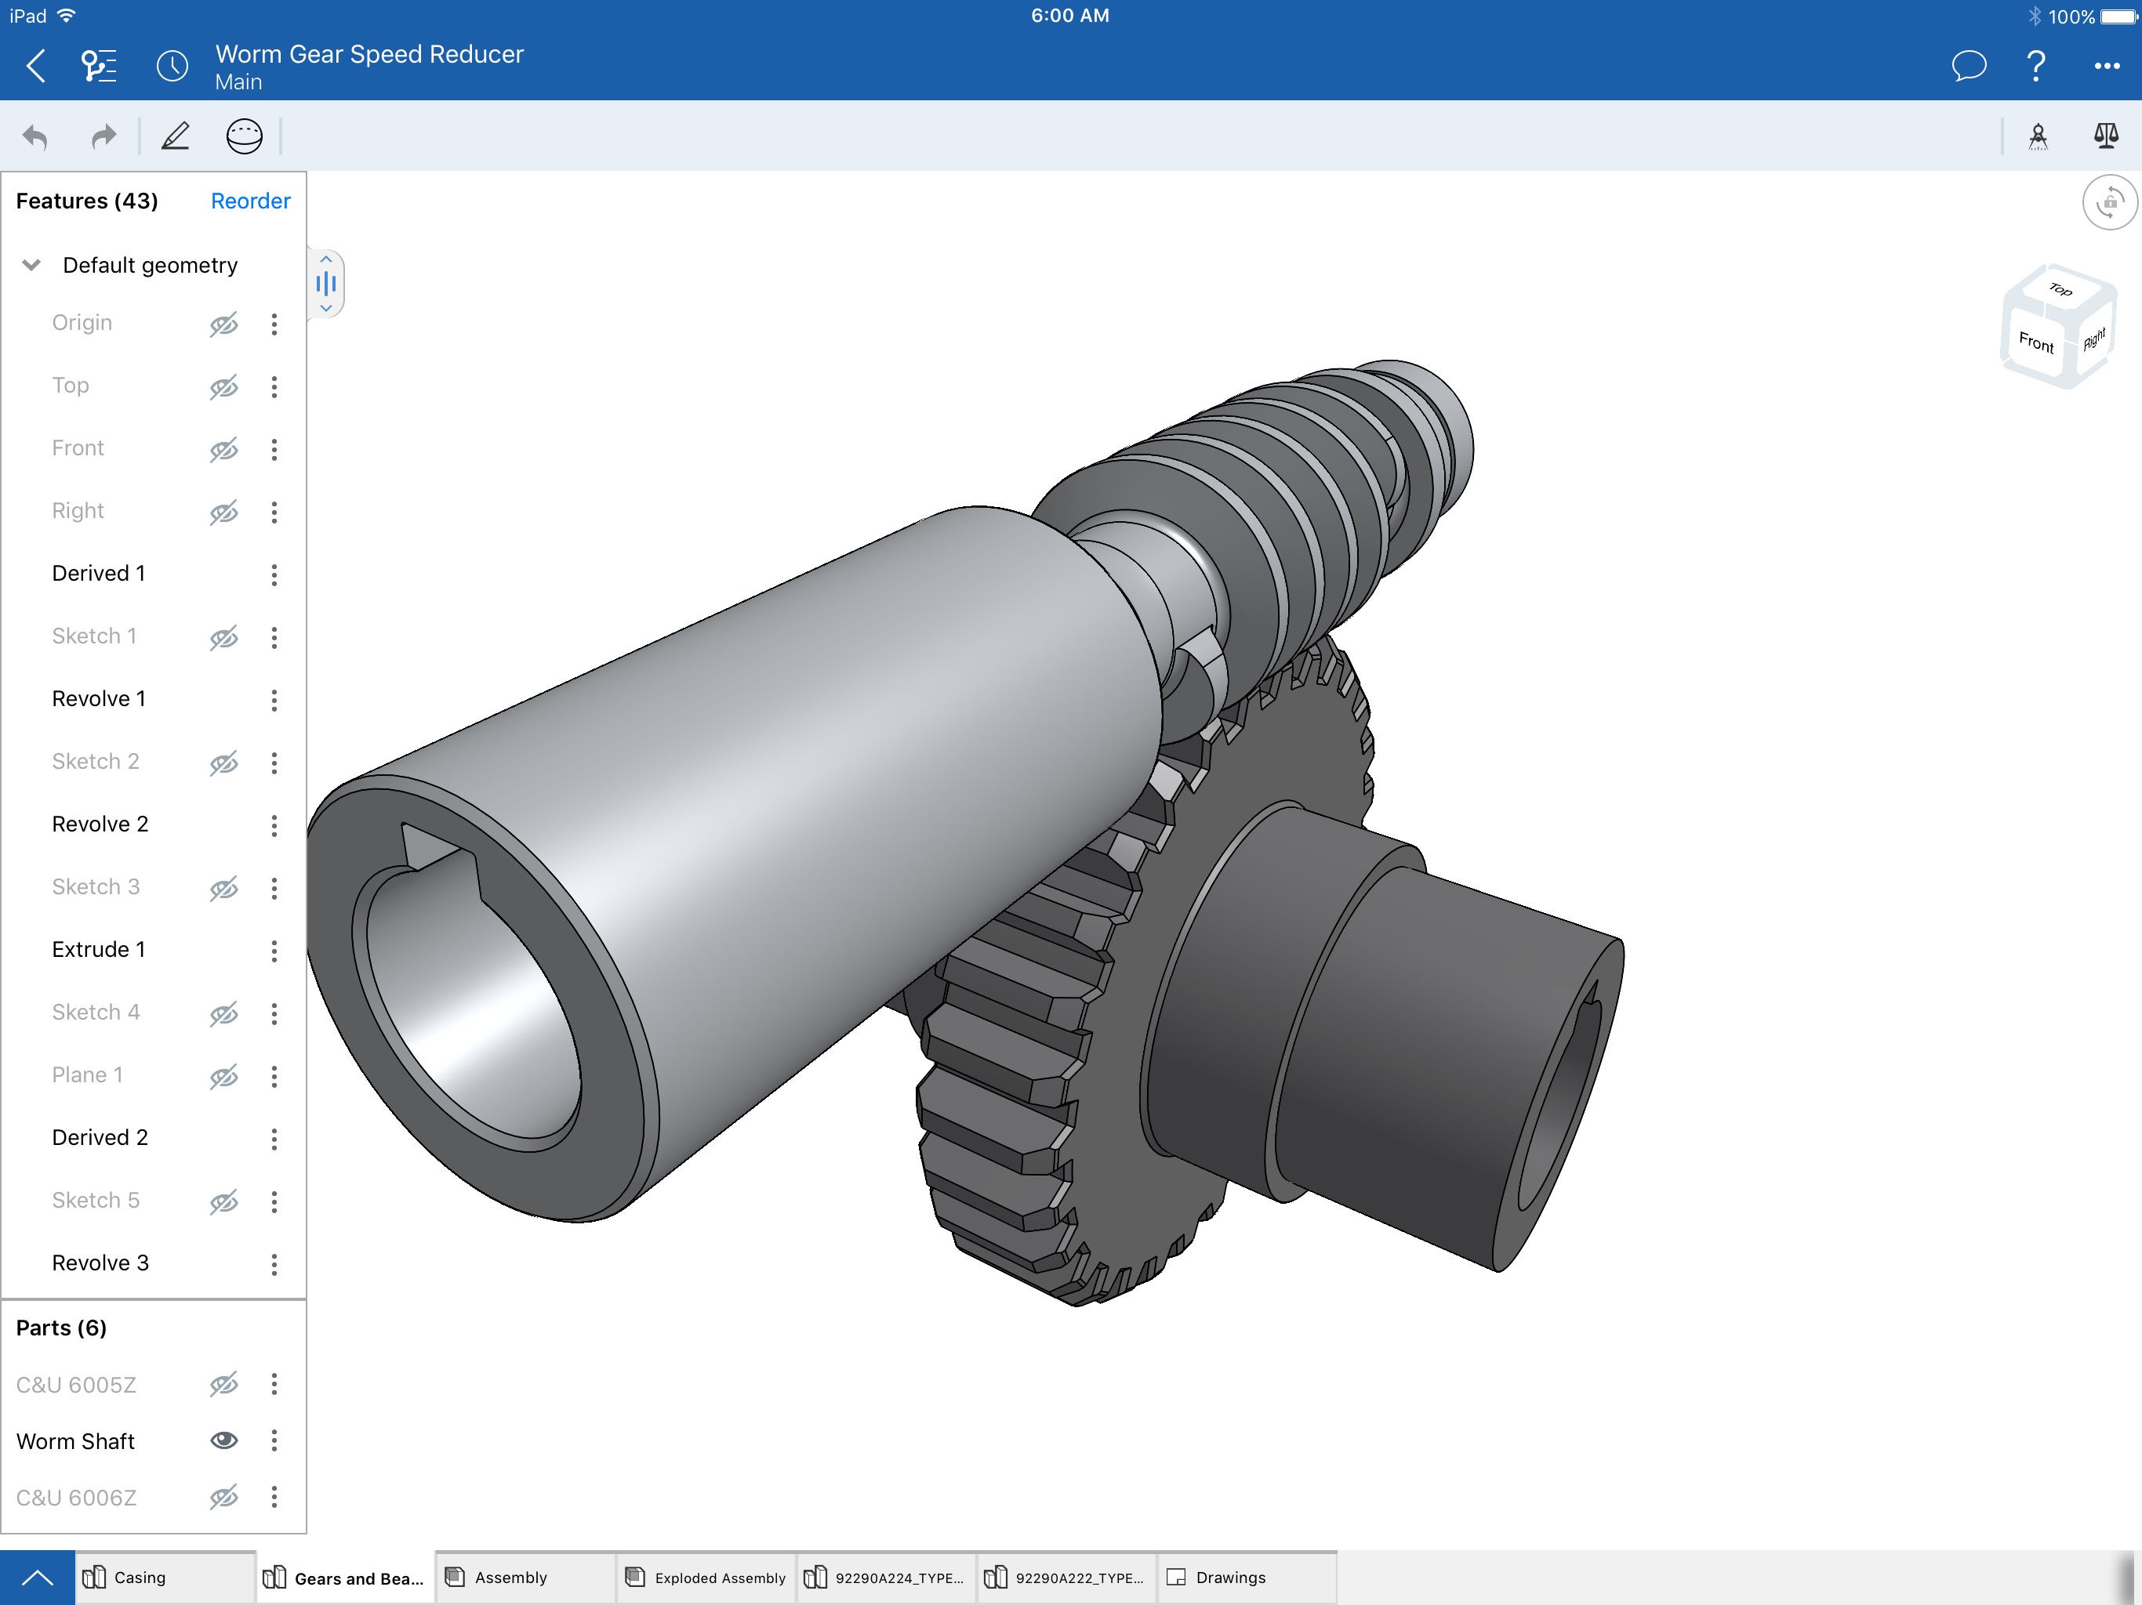Open the help question mark
The height and width of the screenshot is (1605, 2142).
[2036, 66]
